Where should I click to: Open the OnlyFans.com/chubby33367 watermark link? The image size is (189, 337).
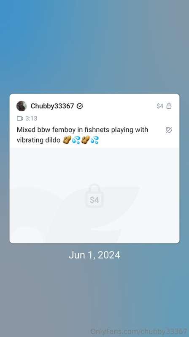pos(139,331)
